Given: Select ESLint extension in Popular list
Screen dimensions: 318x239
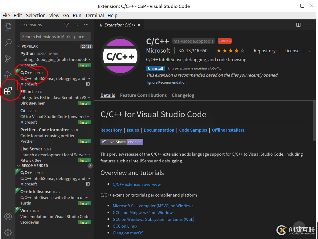Looking at the screenshot, I should pyautogui.click(x=54, y=97).
